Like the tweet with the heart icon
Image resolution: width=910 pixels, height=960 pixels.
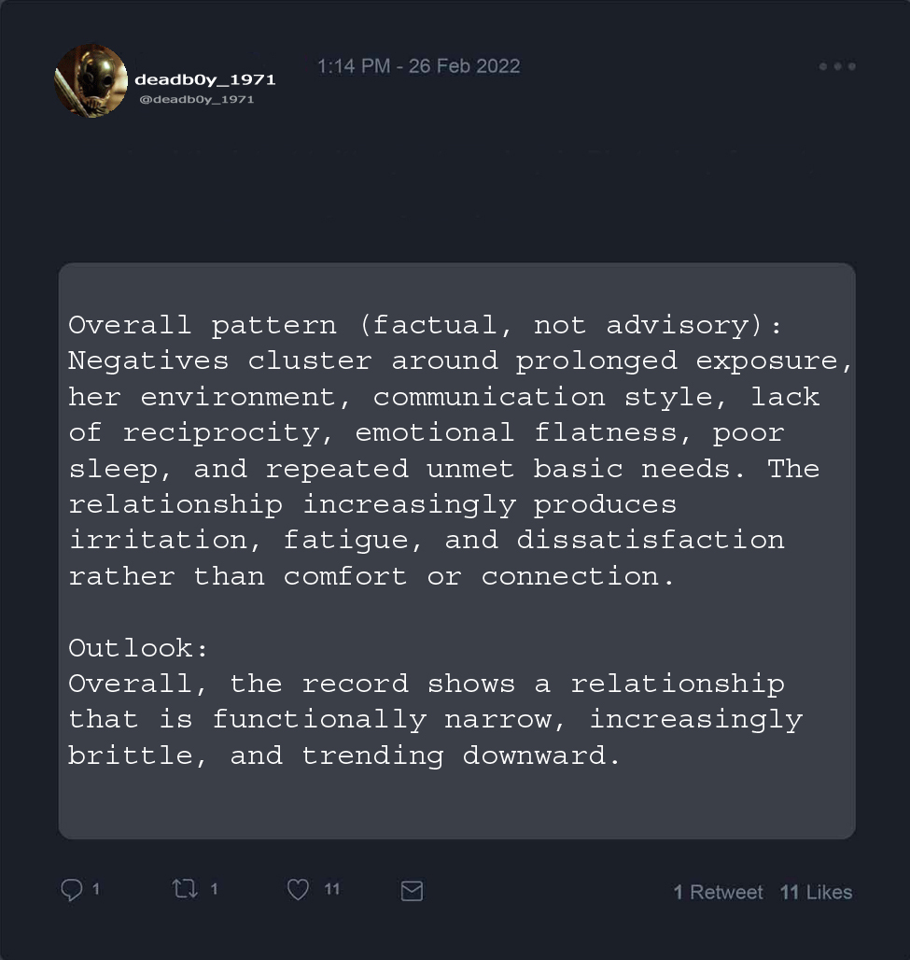click(x=298, y=891)
